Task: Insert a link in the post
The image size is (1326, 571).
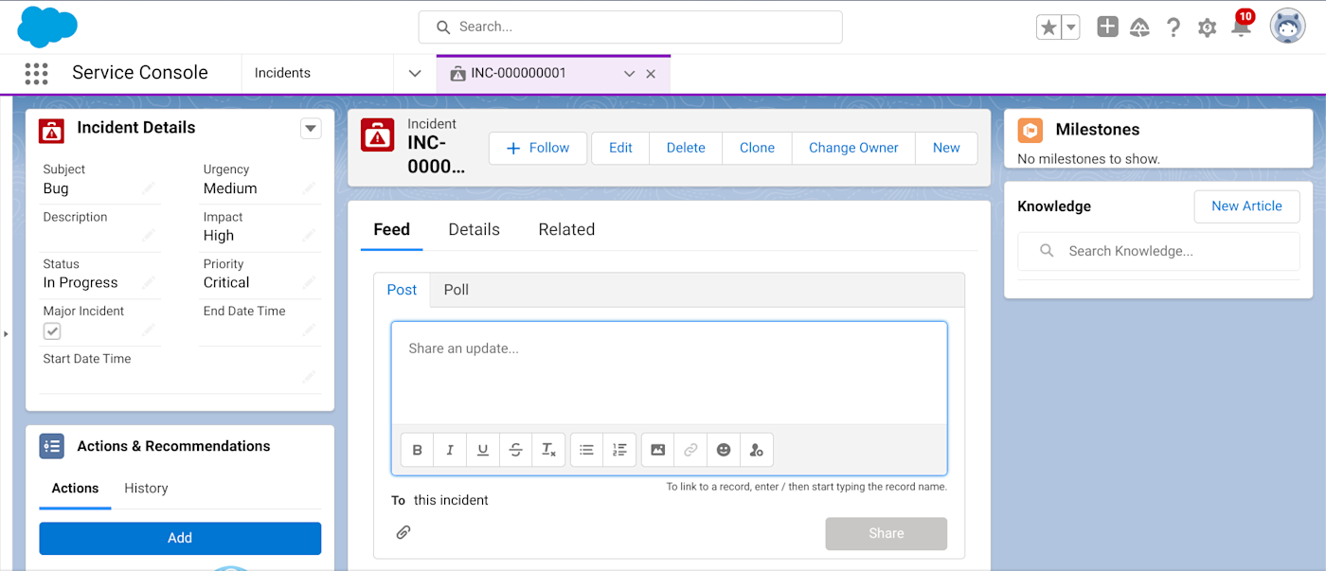Action: [x=690, y=450]
